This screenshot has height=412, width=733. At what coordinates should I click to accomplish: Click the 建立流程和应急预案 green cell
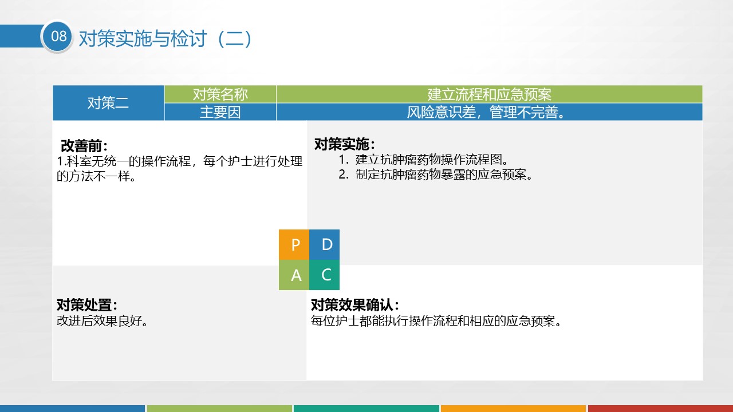[489, 94]
